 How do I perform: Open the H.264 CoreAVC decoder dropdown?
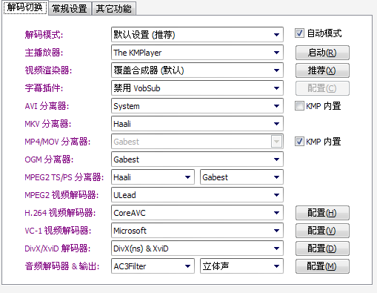tap(197, 213)
